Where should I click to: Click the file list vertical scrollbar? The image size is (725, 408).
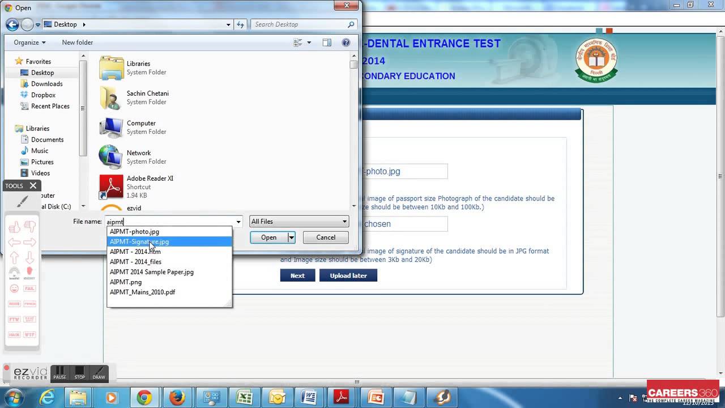click(x=354, y=131)
